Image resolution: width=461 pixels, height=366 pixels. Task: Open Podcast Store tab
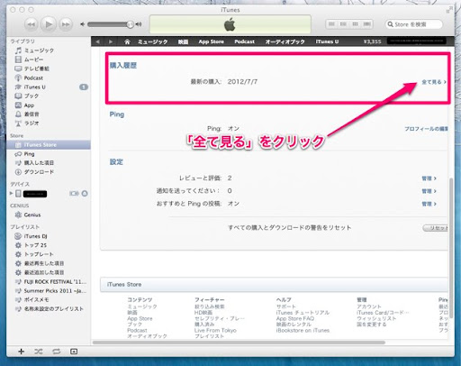[x=244, y=41]
